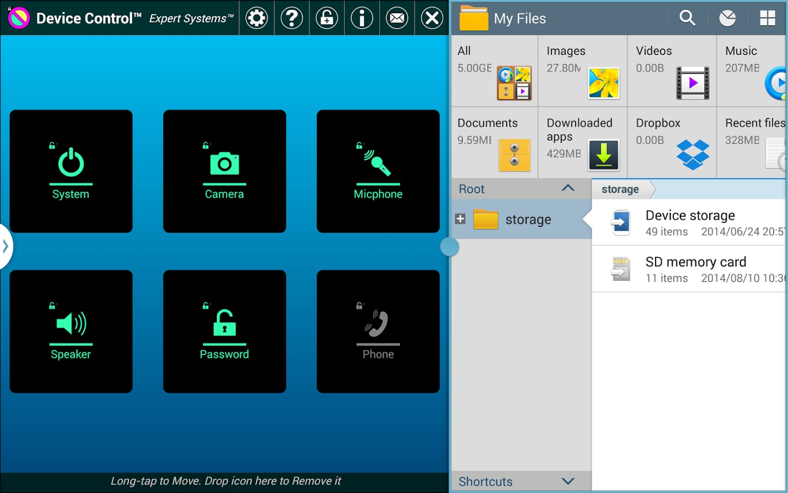This screenshot has width=788, height=493.
Task: Tap the SD memory card icon
Action: click(x=621, y=269)
